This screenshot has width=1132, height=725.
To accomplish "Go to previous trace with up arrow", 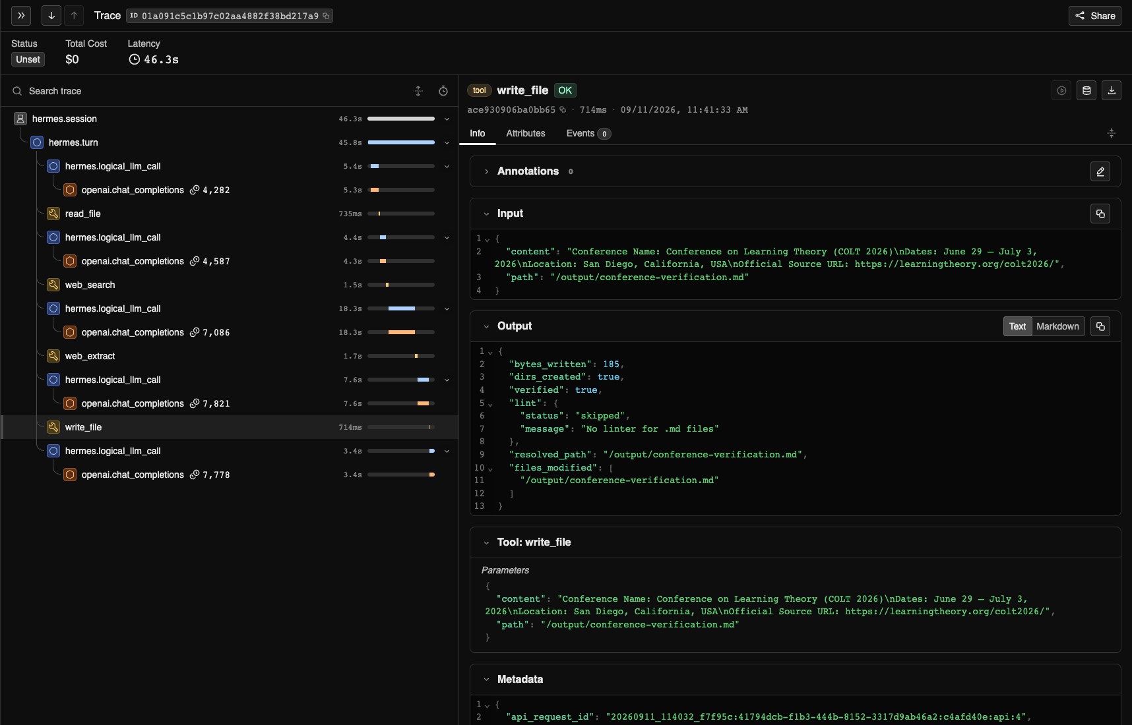I will point(74,16).
